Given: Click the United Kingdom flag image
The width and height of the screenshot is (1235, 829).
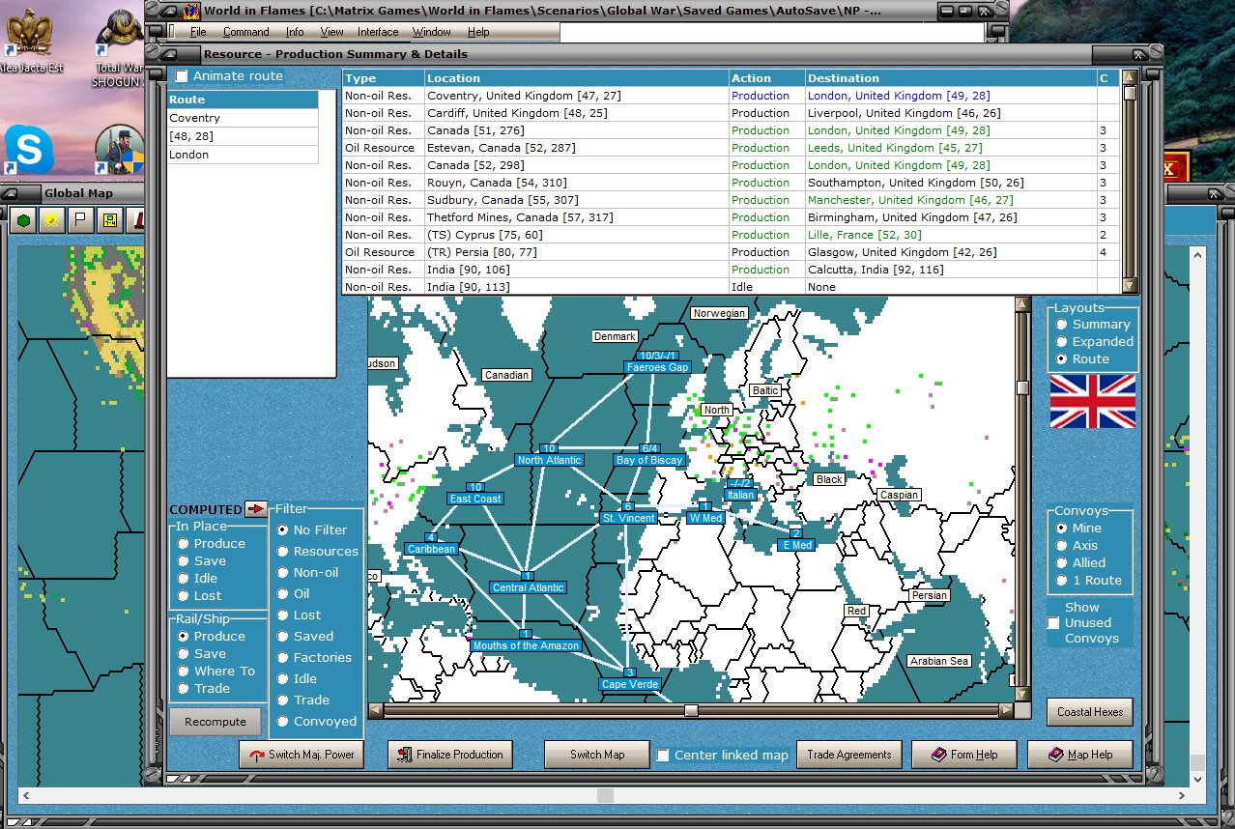Looking at the screenshot, I should [x=1092, y=401].
